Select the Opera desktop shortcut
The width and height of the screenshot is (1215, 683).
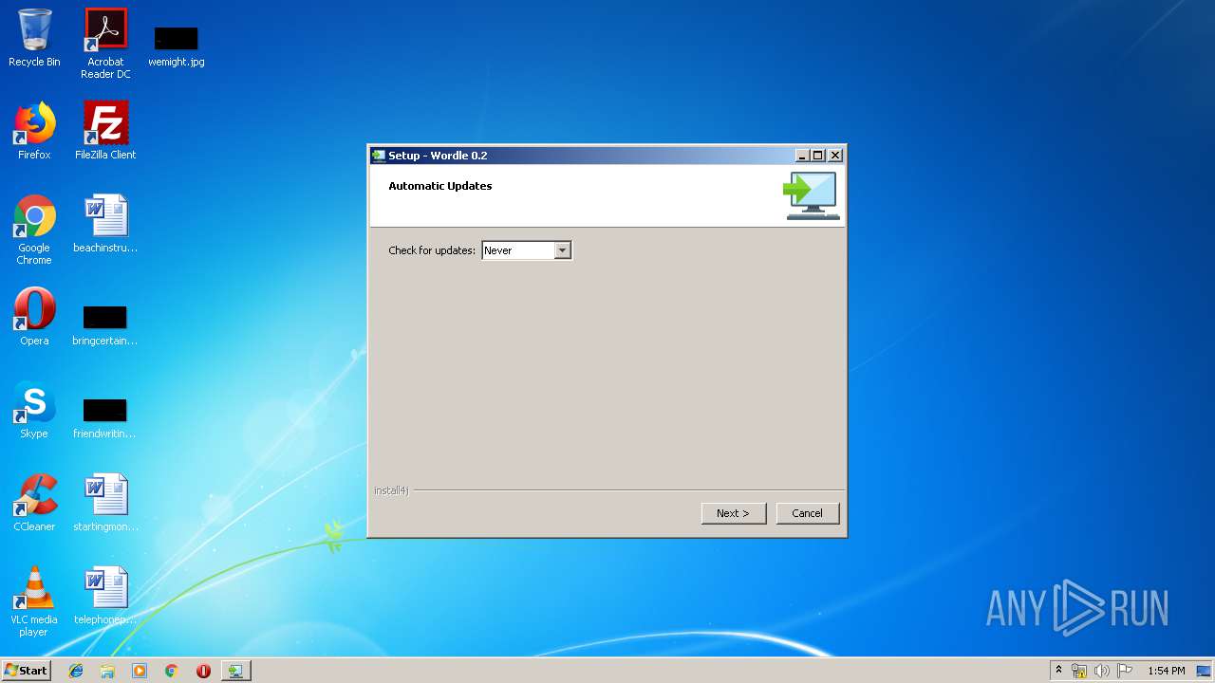(34, 317)
